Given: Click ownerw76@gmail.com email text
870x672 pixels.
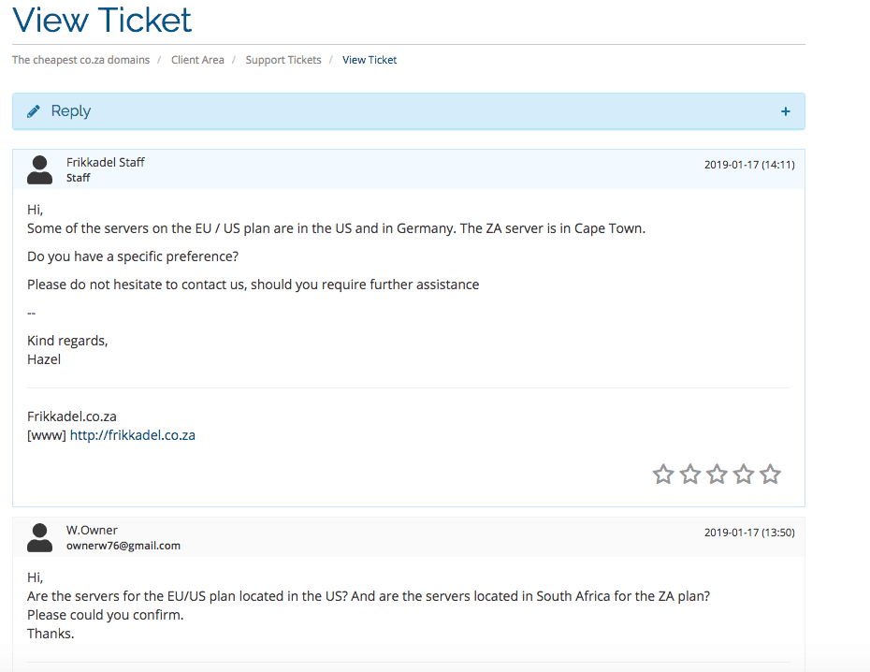Looking at the screenshot, I should pyautogui.click(x=123, y=546).
